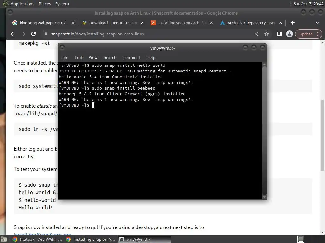The image size is (325, 243).
Task: Open the Places menu in top panel
Action: click(44, 4)
